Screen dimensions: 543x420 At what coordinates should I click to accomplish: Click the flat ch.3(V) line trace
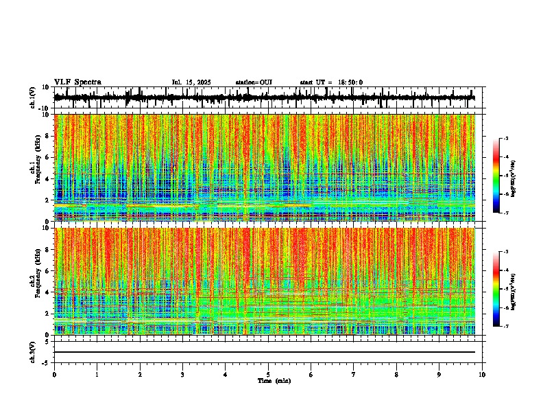264,352
